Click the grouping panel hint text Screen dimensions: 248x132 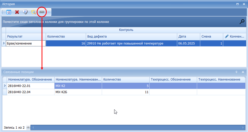pos(56,22)
